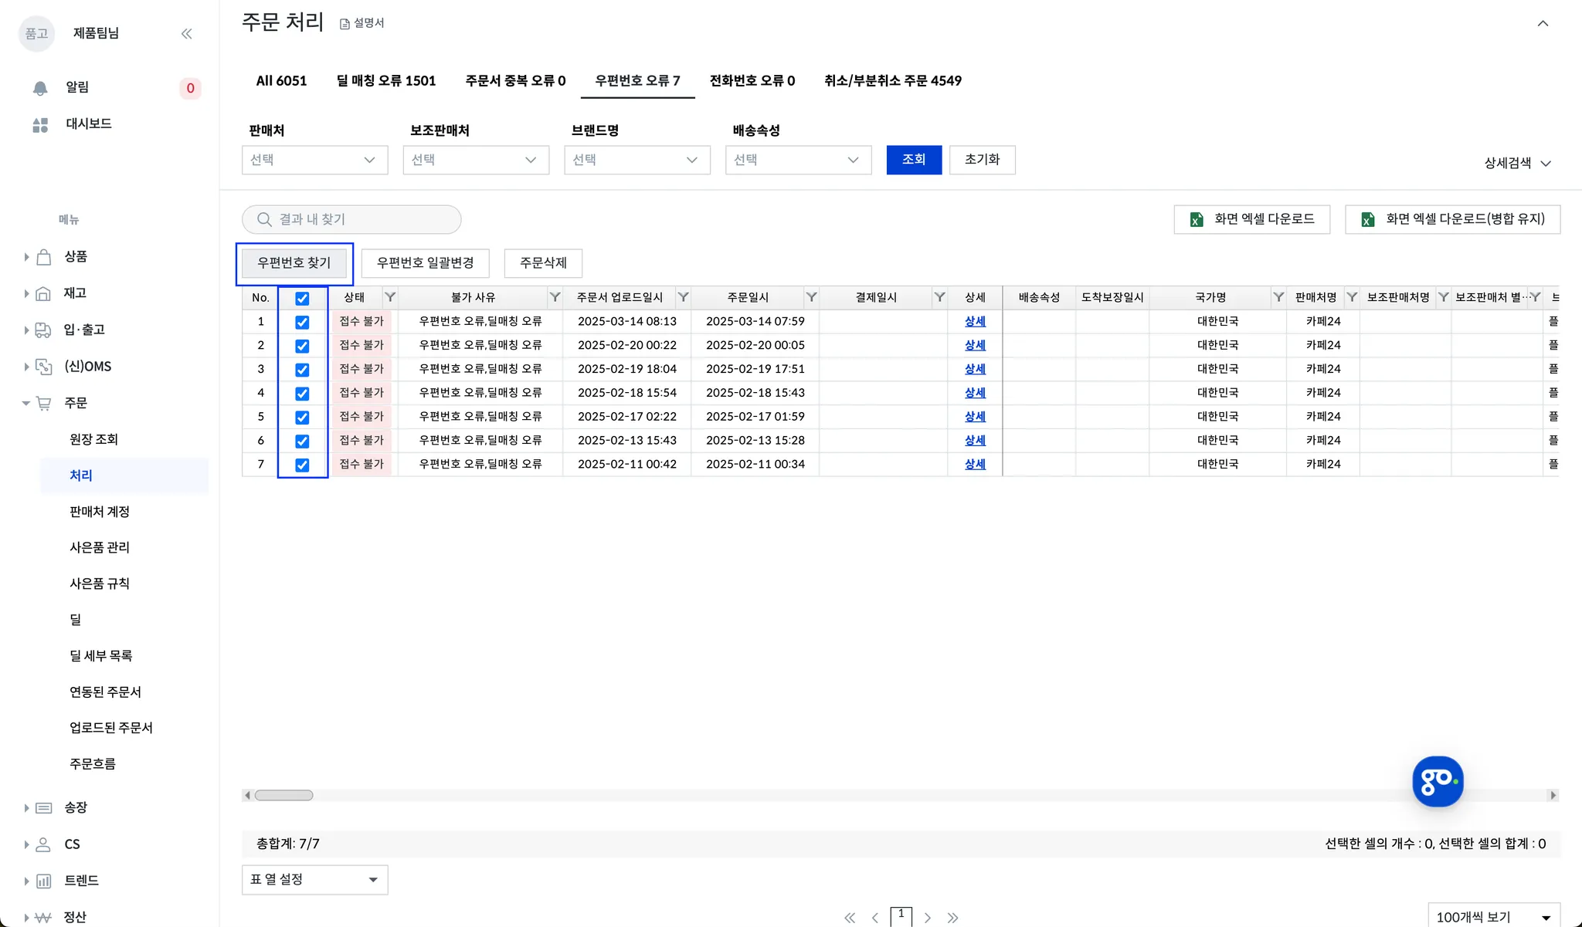Click the 우편번호 일괄변경 button
Screen dimensions: 1582x927
425,262
